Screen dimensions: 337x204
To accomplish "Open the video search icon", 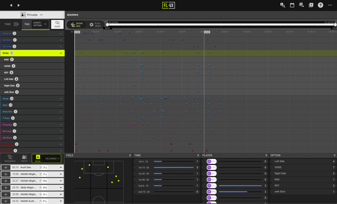I will pos(283,5).
